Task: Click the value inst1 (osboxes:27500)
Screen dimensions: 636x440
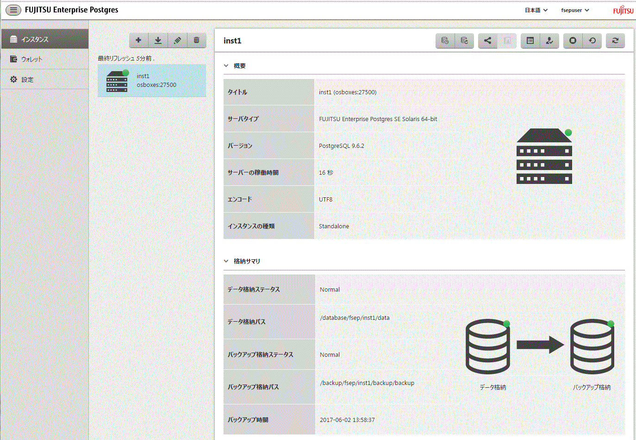Action: click(348, 92)
